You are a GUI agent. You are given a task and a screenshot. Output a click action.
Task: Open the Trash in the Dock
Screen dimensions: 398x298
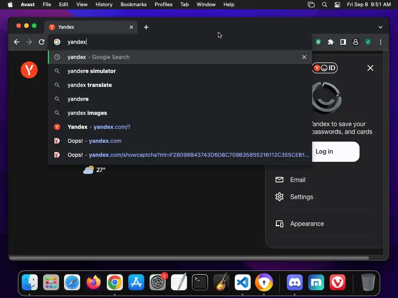point(368,282)
